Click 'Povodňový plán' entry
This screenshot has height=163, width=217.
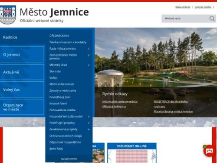(x=60, y=97)
